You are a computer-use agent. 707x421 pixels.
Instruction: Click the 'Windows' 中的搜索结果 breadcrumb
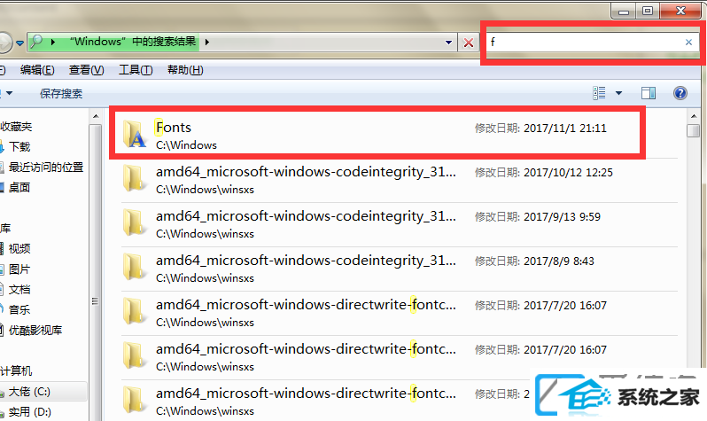(x=133, y=42)
